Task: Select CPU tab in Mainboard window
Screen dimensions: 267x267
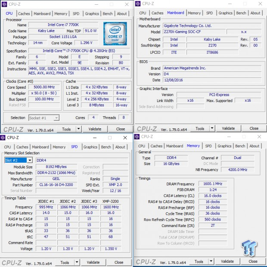Action: (x=143, y=13)
